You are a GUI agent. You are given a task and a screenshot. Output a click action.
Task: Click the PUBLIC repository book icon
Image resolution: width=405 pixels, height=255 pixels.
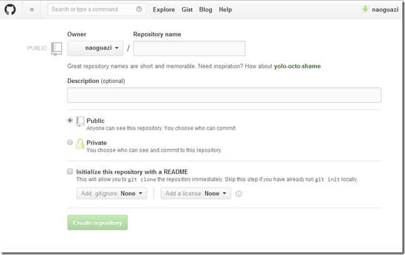(57, 48)
